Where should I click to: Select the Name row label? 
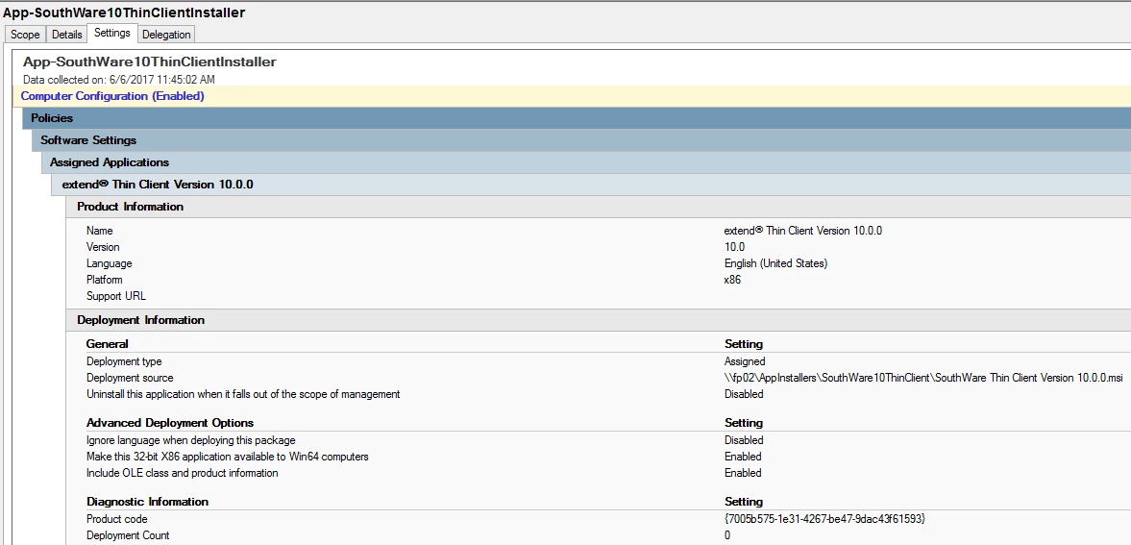[100, 231]
